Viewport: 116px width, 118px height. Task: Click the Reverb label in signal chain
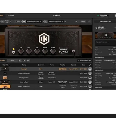coord(83,22)
